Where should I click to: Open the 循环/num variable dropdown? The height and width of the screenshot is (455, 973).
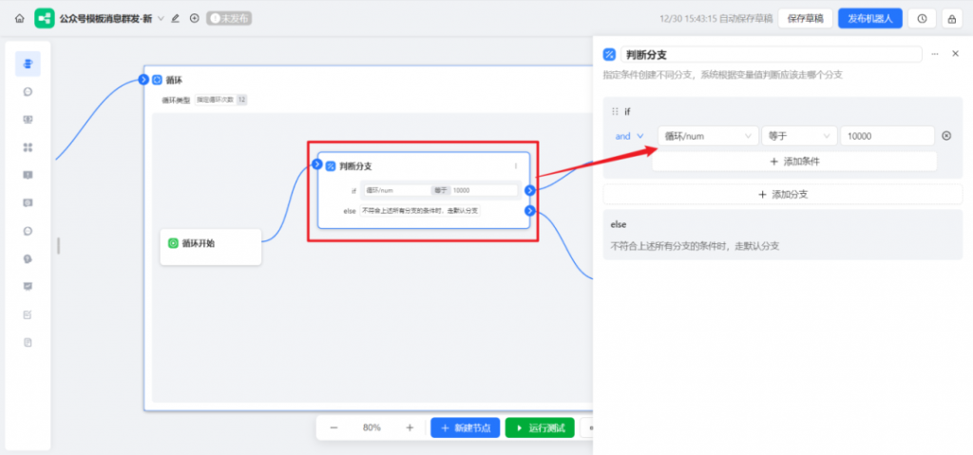708,136
